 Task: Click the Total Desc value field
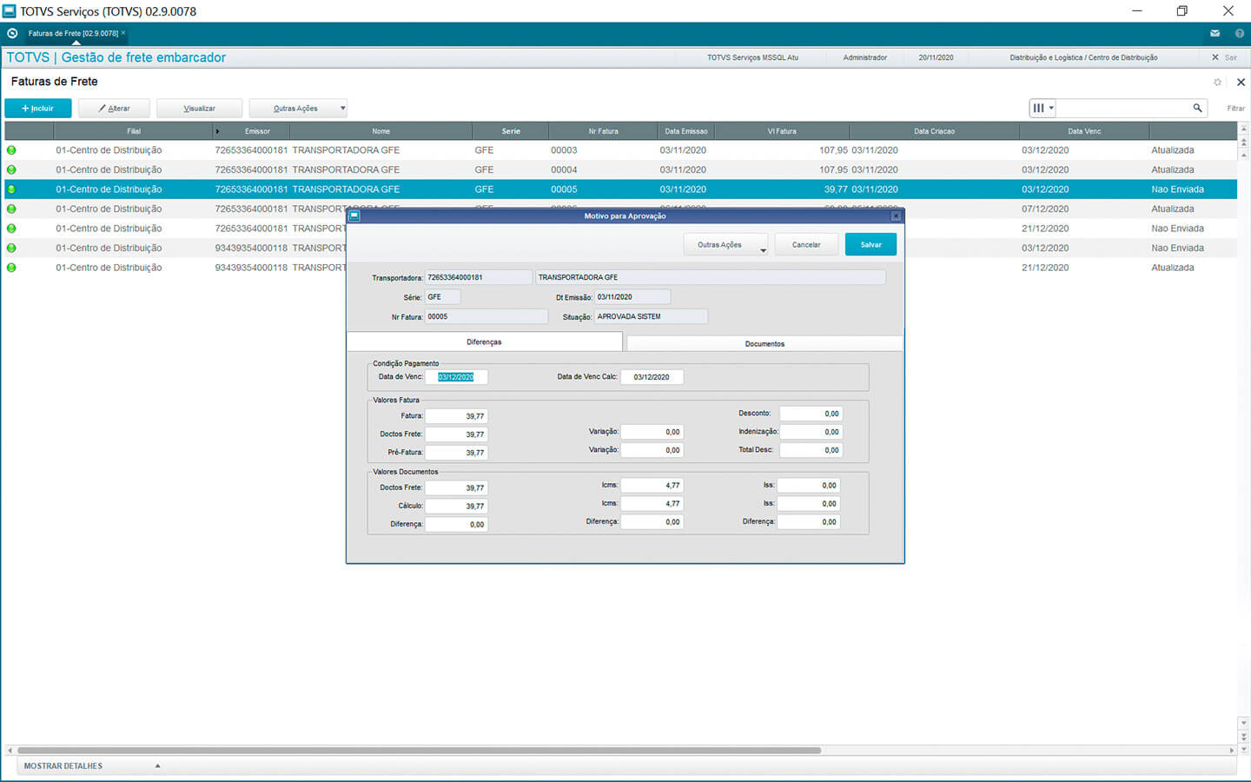click(x=811, y=450)
